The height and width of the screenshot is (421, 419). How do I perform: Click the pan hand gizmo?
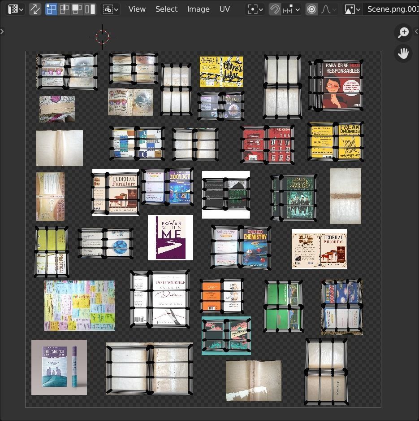pyautogui.click(x=403, y=53)
